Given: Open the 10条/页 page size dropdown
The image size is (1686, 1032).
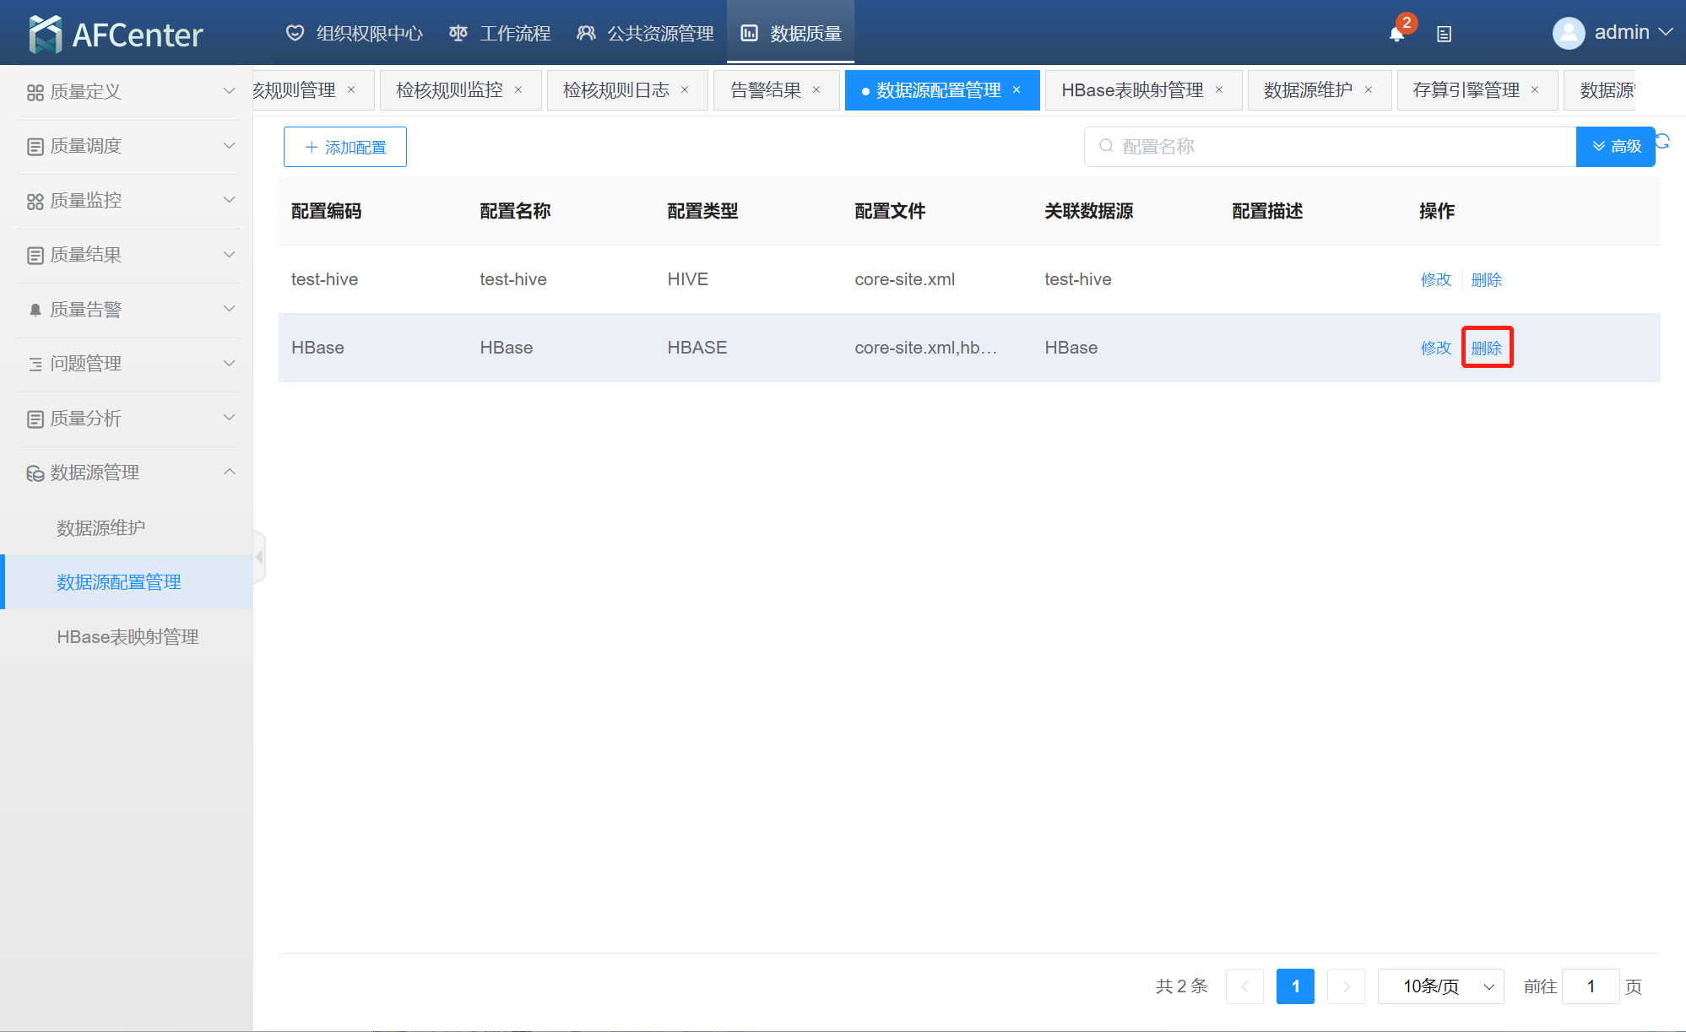Looking at the screenshot, I should coord(1440,986).
